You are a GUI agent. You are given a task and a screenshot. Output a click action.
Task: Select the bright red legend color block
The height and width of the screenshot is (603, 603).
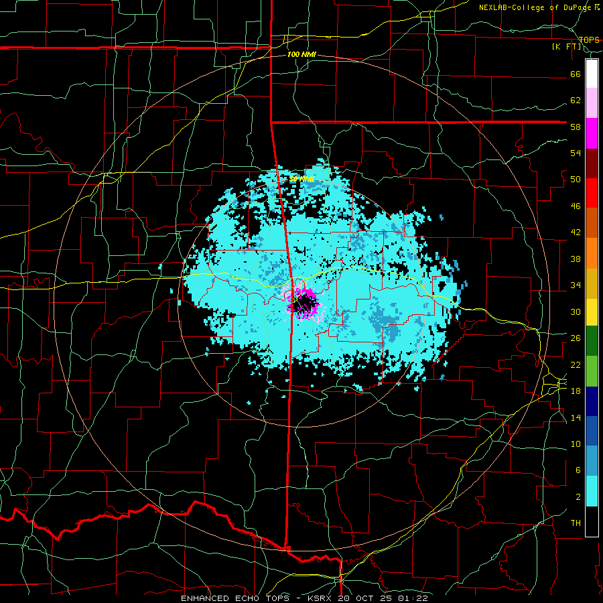point(592,193)
